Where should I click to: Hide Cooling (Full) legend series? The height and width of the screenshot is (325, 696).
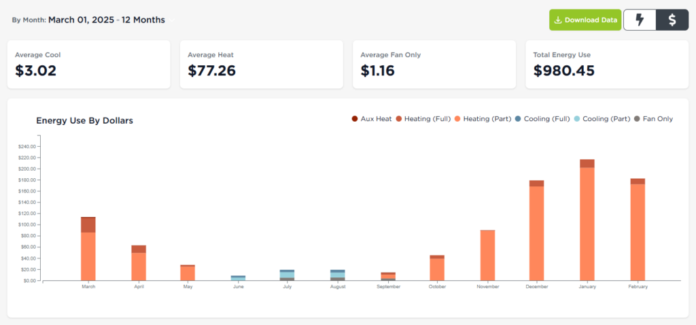pyautogui.click(x=519, y=119)
